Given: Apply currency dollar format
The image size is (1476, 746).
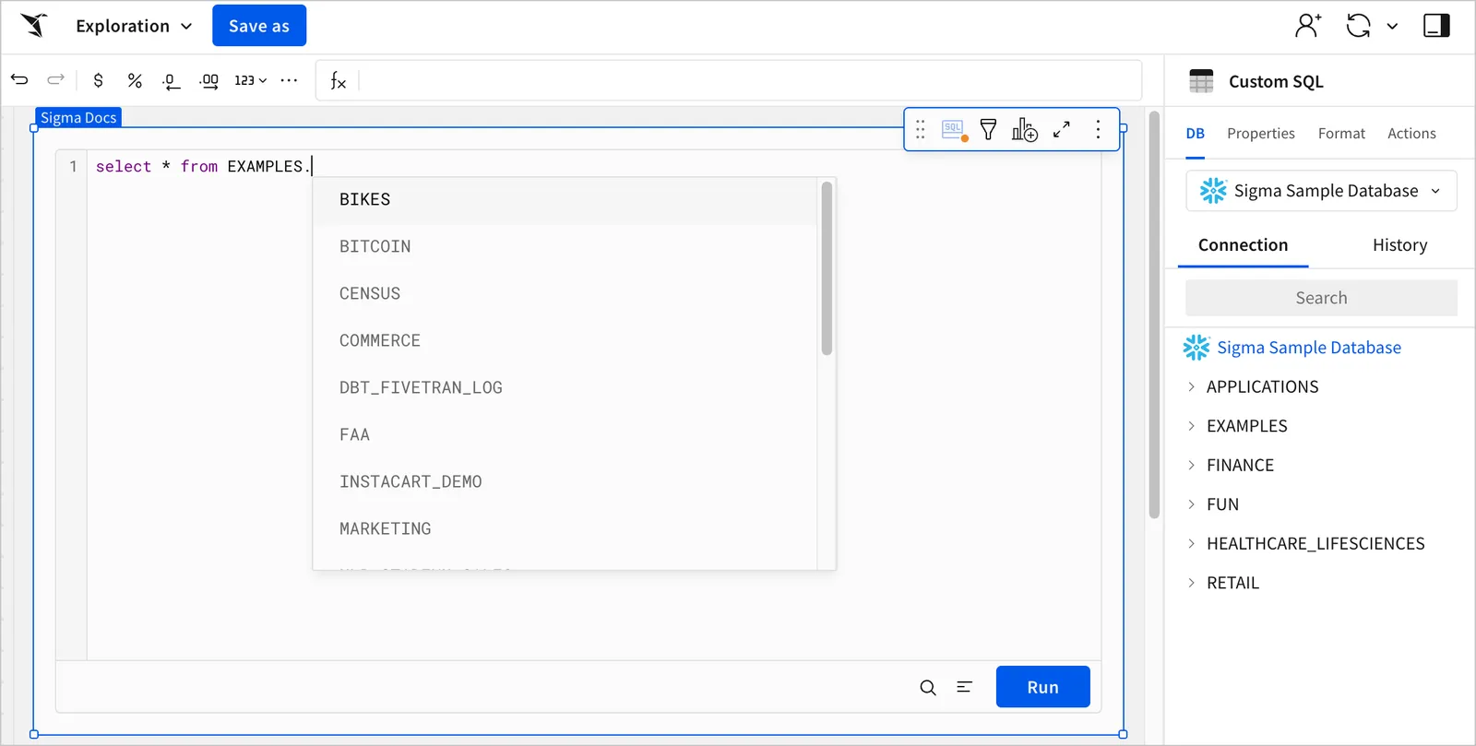Looking at the screenshot, I should tap(98, 80).
